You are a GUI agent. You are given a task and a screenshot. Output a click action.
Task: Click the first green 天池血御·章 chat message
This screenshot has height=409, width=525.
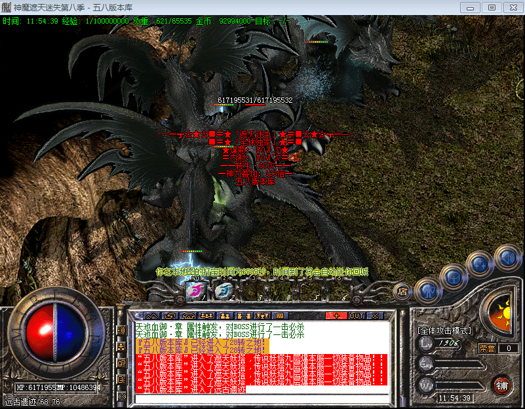click(x=220, y=327)
